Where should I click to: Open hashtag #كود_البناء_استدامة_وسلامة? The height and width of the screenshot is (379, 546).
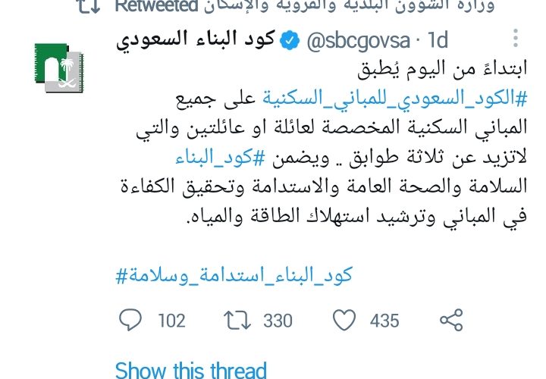[x=234, y=275]
